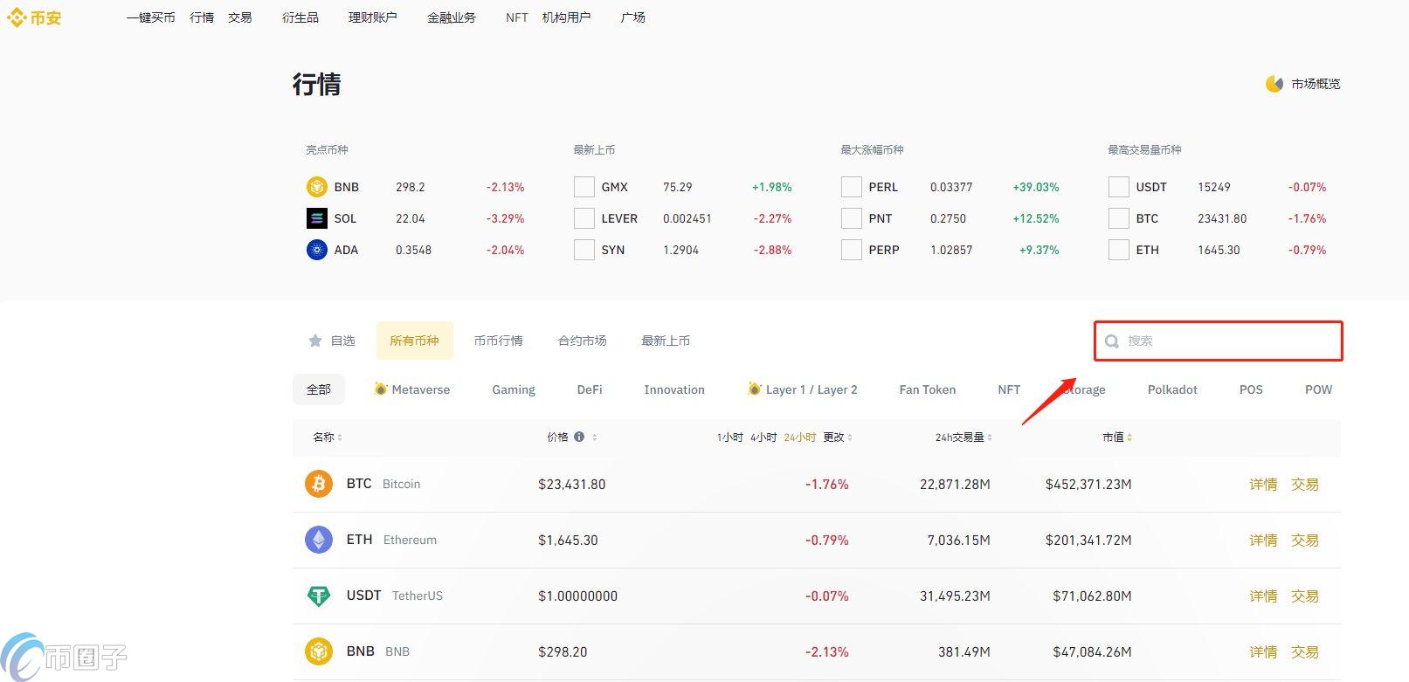Viewport: 1409px width, 682px height.
Task: Sort the table by 名称 column
Action: [x=328, y=437]
